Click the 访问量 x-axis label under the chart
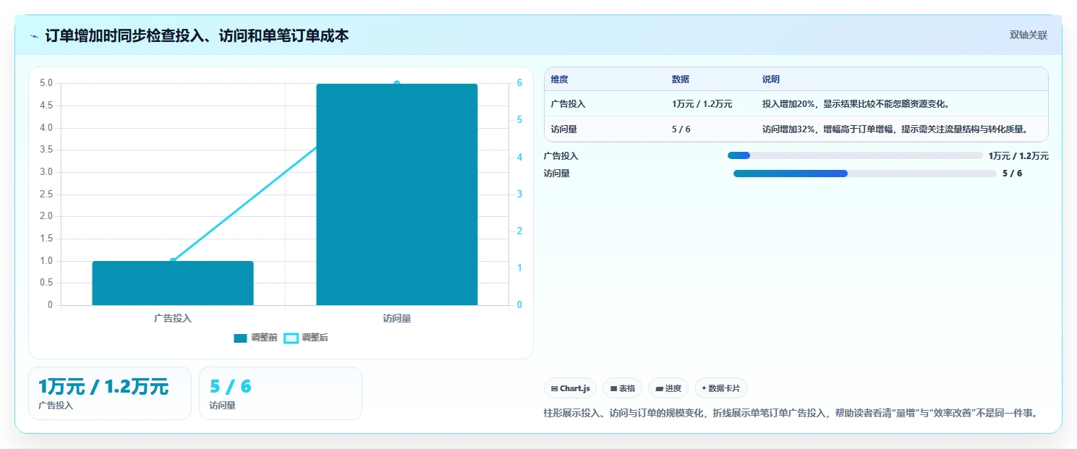1077x449 pixels. click(x=397, y=318)
